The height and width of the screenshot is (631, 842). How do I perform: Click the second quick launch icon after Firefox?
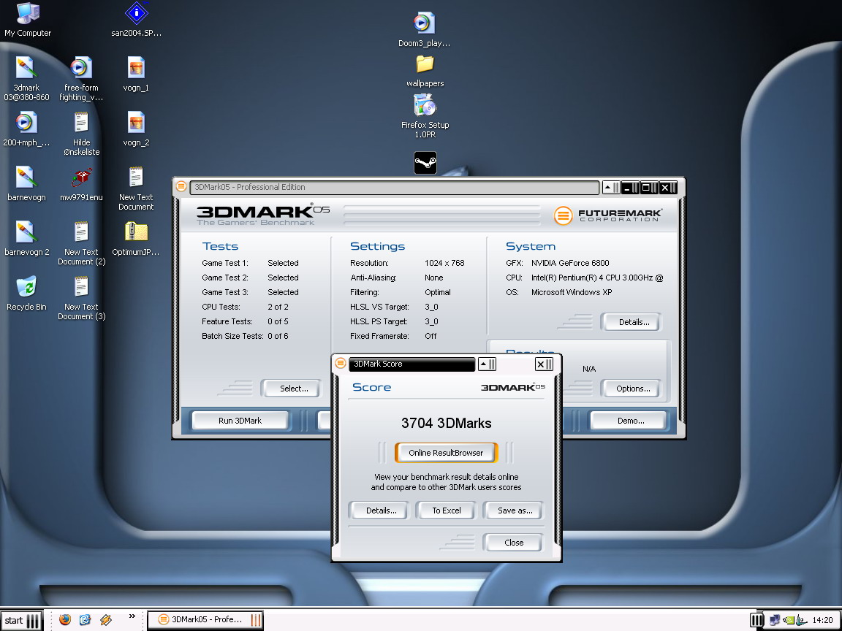tap(86, 620)
